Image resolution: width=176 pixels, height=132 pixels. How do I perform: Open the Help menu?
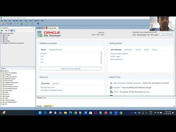tap(42, 21)
